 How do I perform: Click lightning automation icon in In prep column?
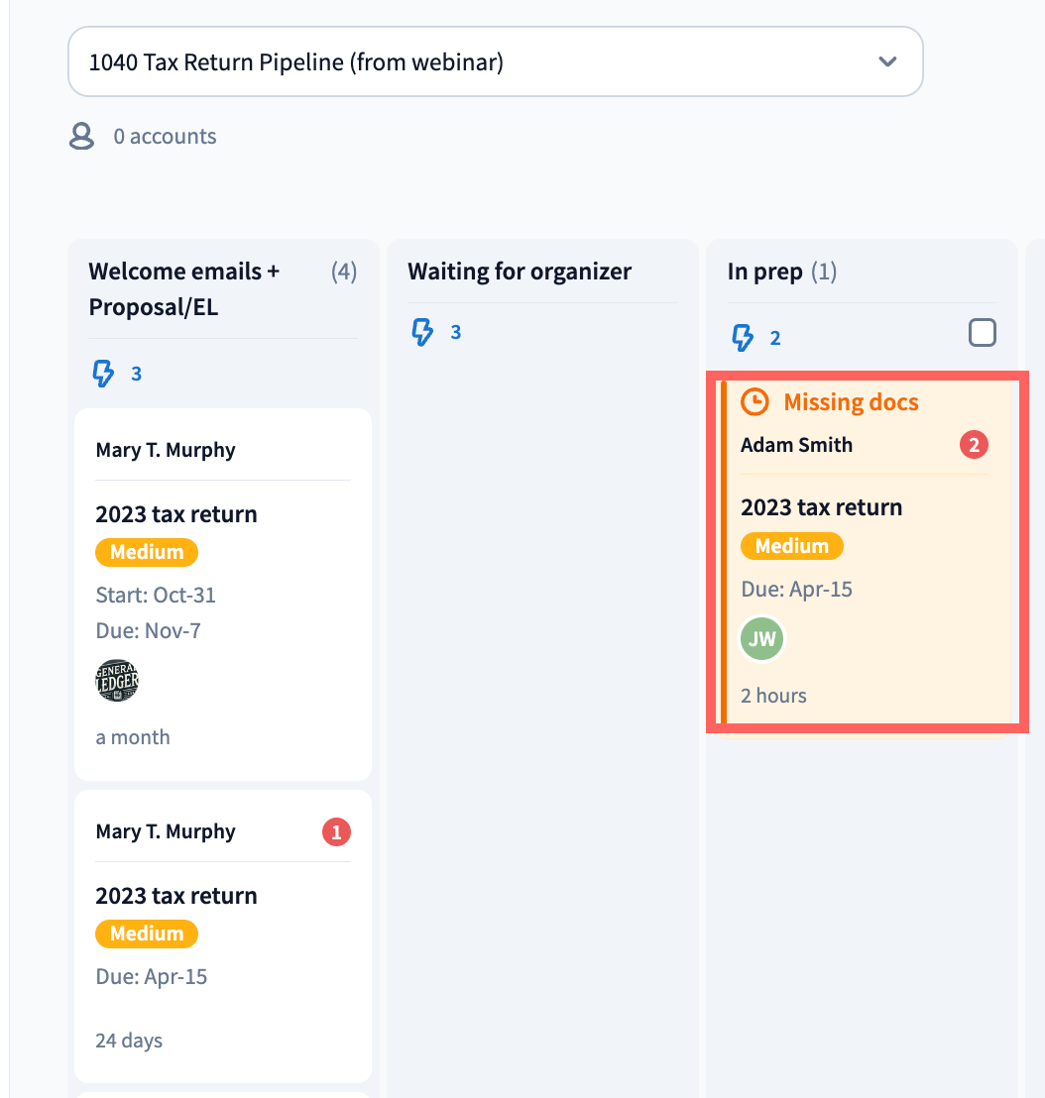pyautogui.click(x=742, y=338)
